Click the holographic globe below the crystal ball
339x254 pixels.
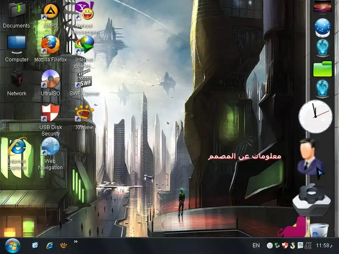322,48
